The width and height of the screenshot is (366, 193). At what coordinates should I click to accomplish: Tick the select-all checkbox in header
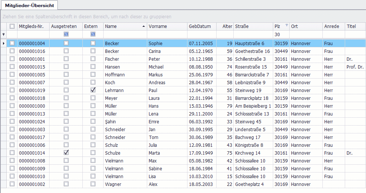[x=12, y=26]
